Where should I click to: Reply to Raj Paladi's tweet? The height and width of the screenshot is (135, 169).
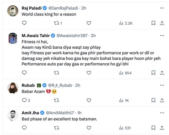[24, 23]
